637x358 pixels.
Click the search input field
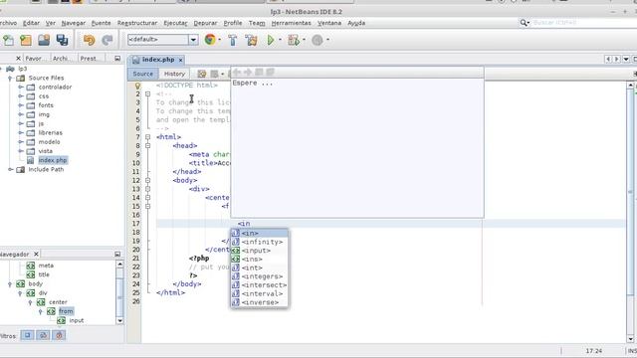coord(583,23)
